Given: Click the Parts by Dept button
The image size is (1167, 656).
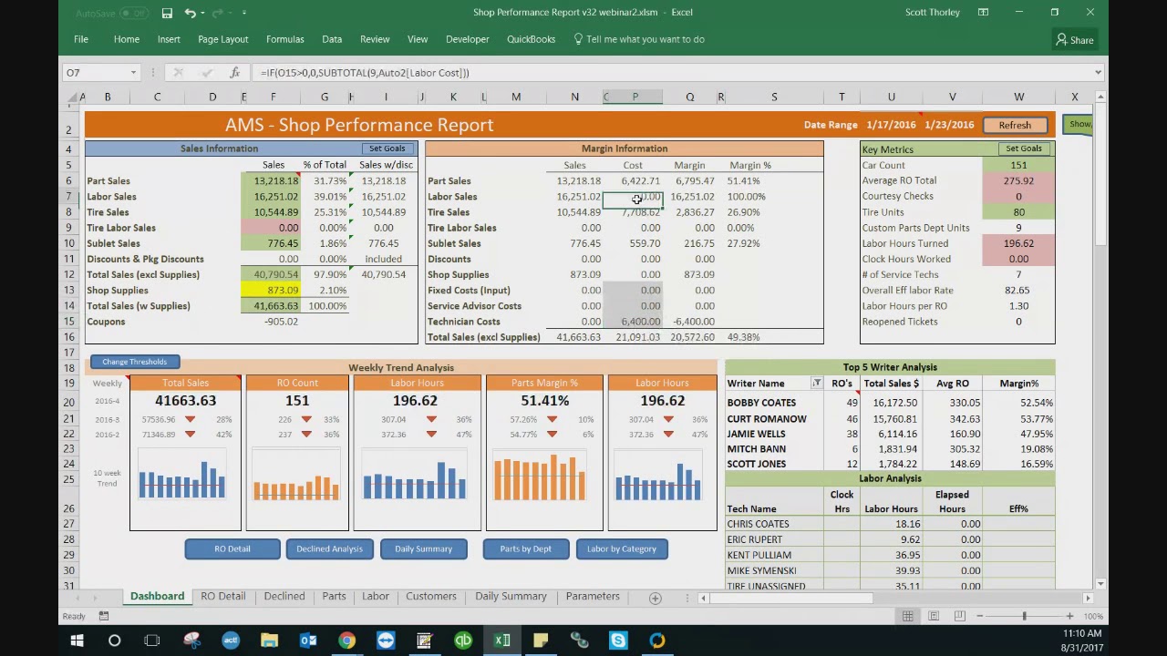Looking at the screenshot, I should pyautogui.click(x=526, y=548).
